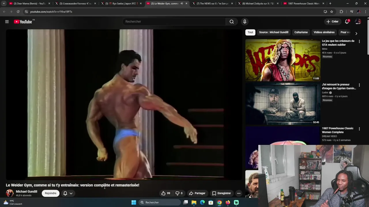
Task: Open options for Ludoc's video
Action: coord(359,85)
